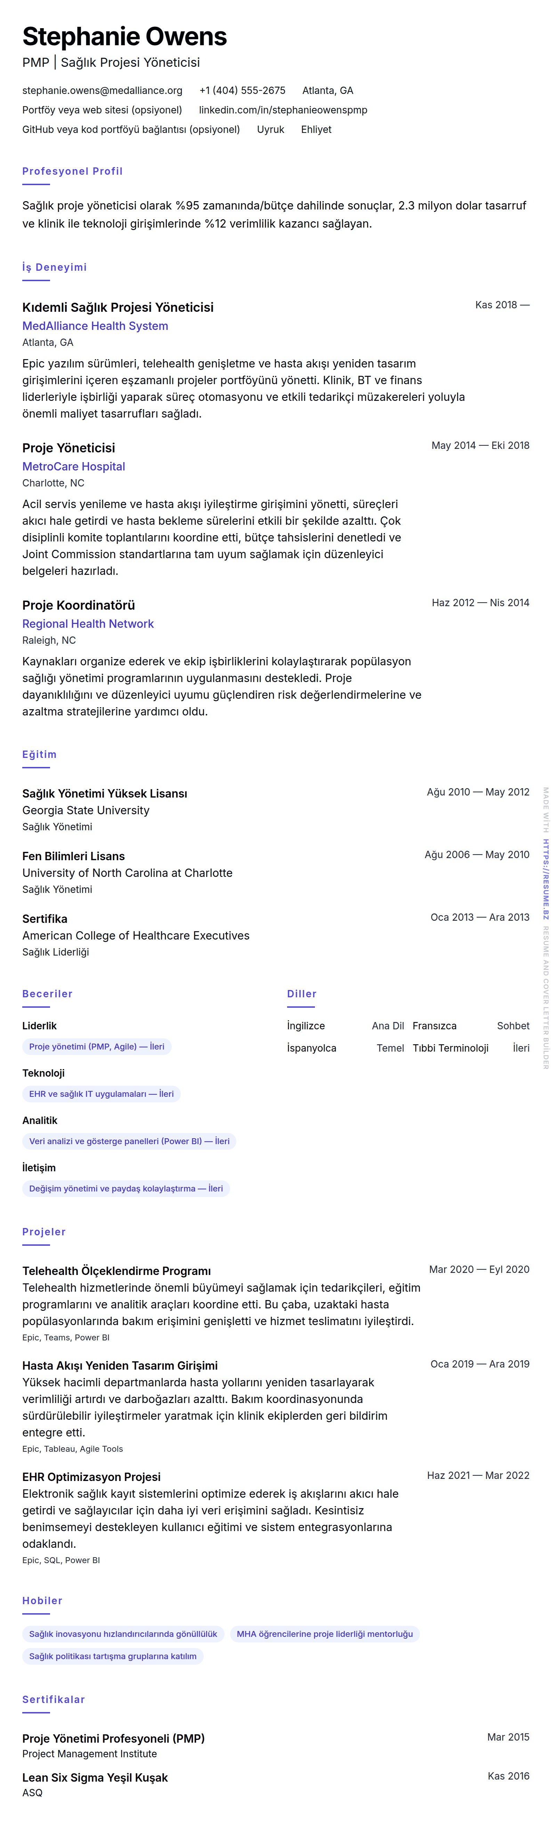
Task: Click the phone number +1 (404) 555-2675
Action: pyautogui.click(x=242, y=90)
